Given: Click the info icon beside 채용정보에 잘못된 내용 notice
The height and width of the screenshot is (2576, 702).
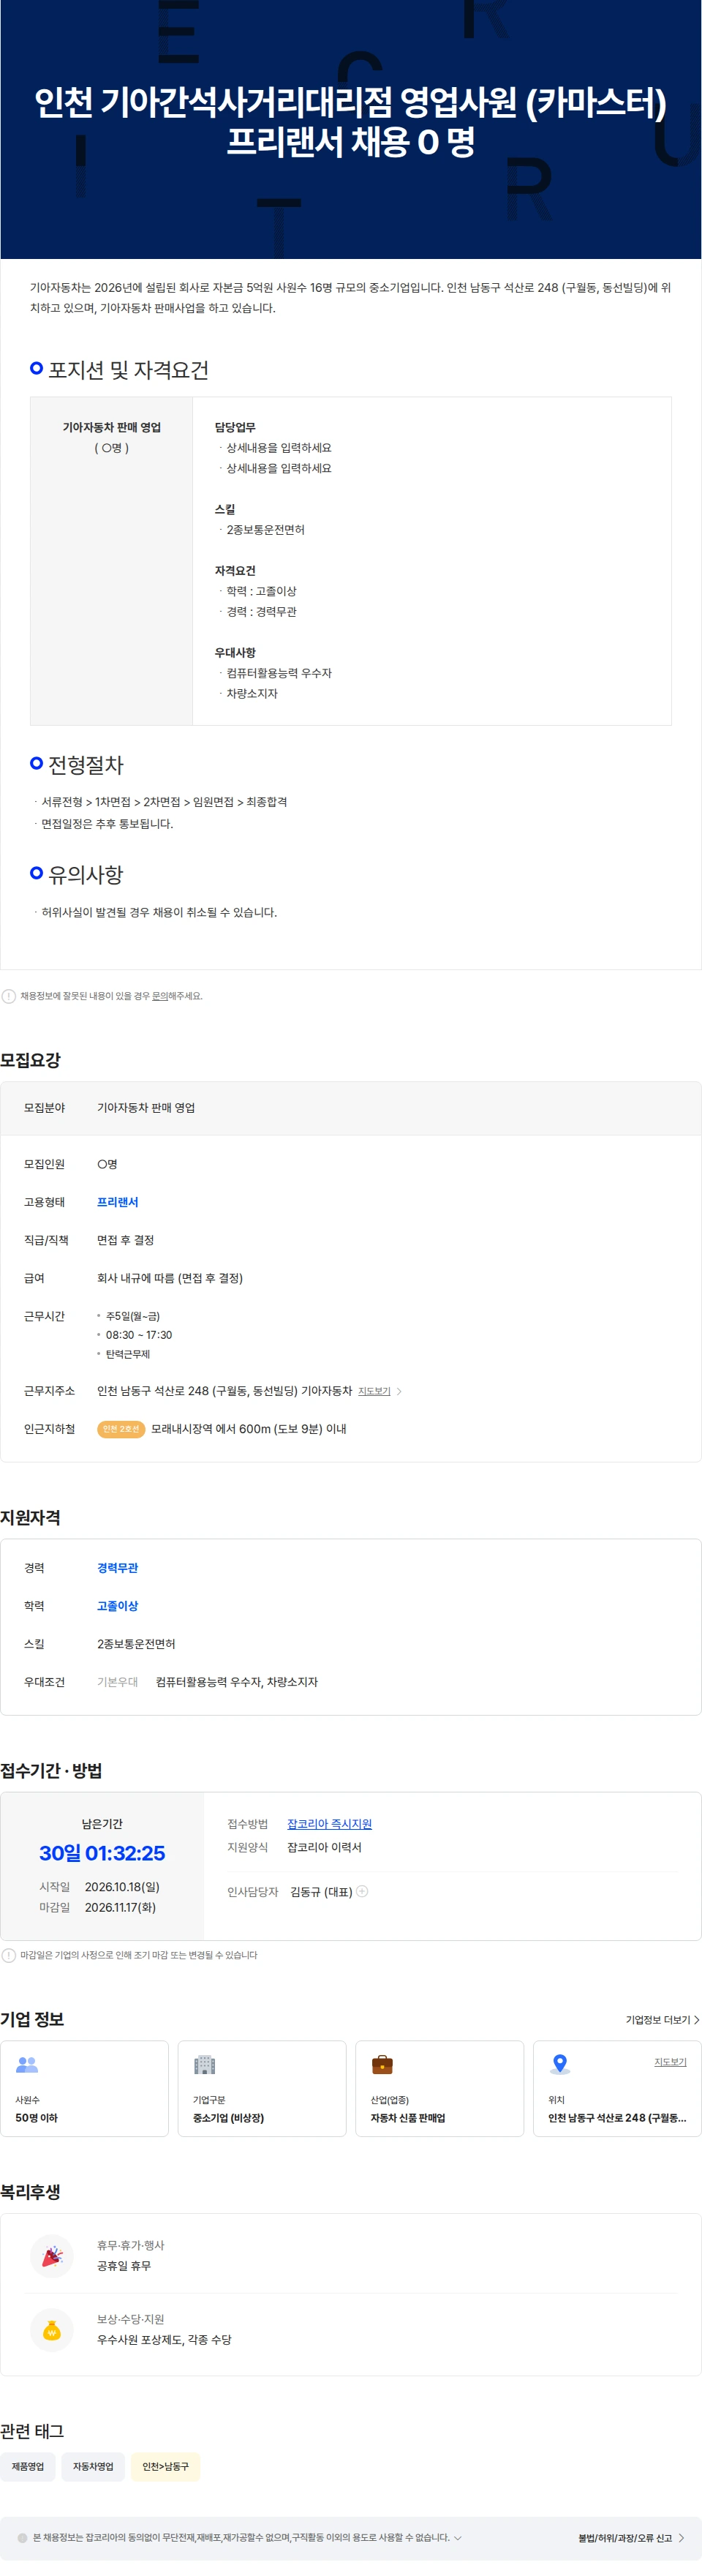Looking at the screenshot, I should 9,996.
